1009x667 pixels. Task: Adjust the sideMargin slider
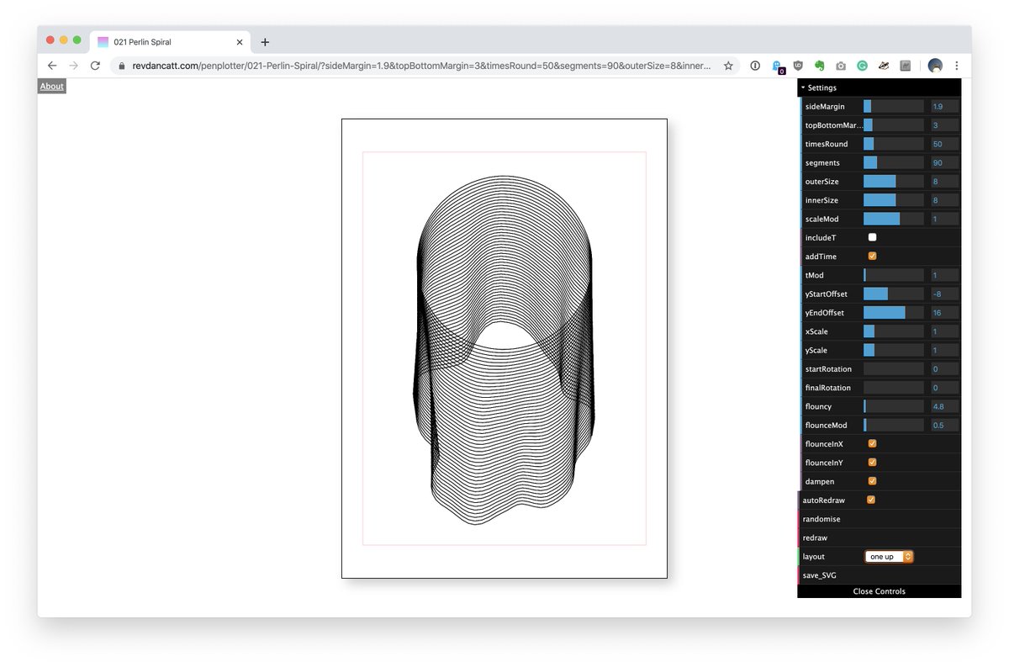click(x=894, y=107)
